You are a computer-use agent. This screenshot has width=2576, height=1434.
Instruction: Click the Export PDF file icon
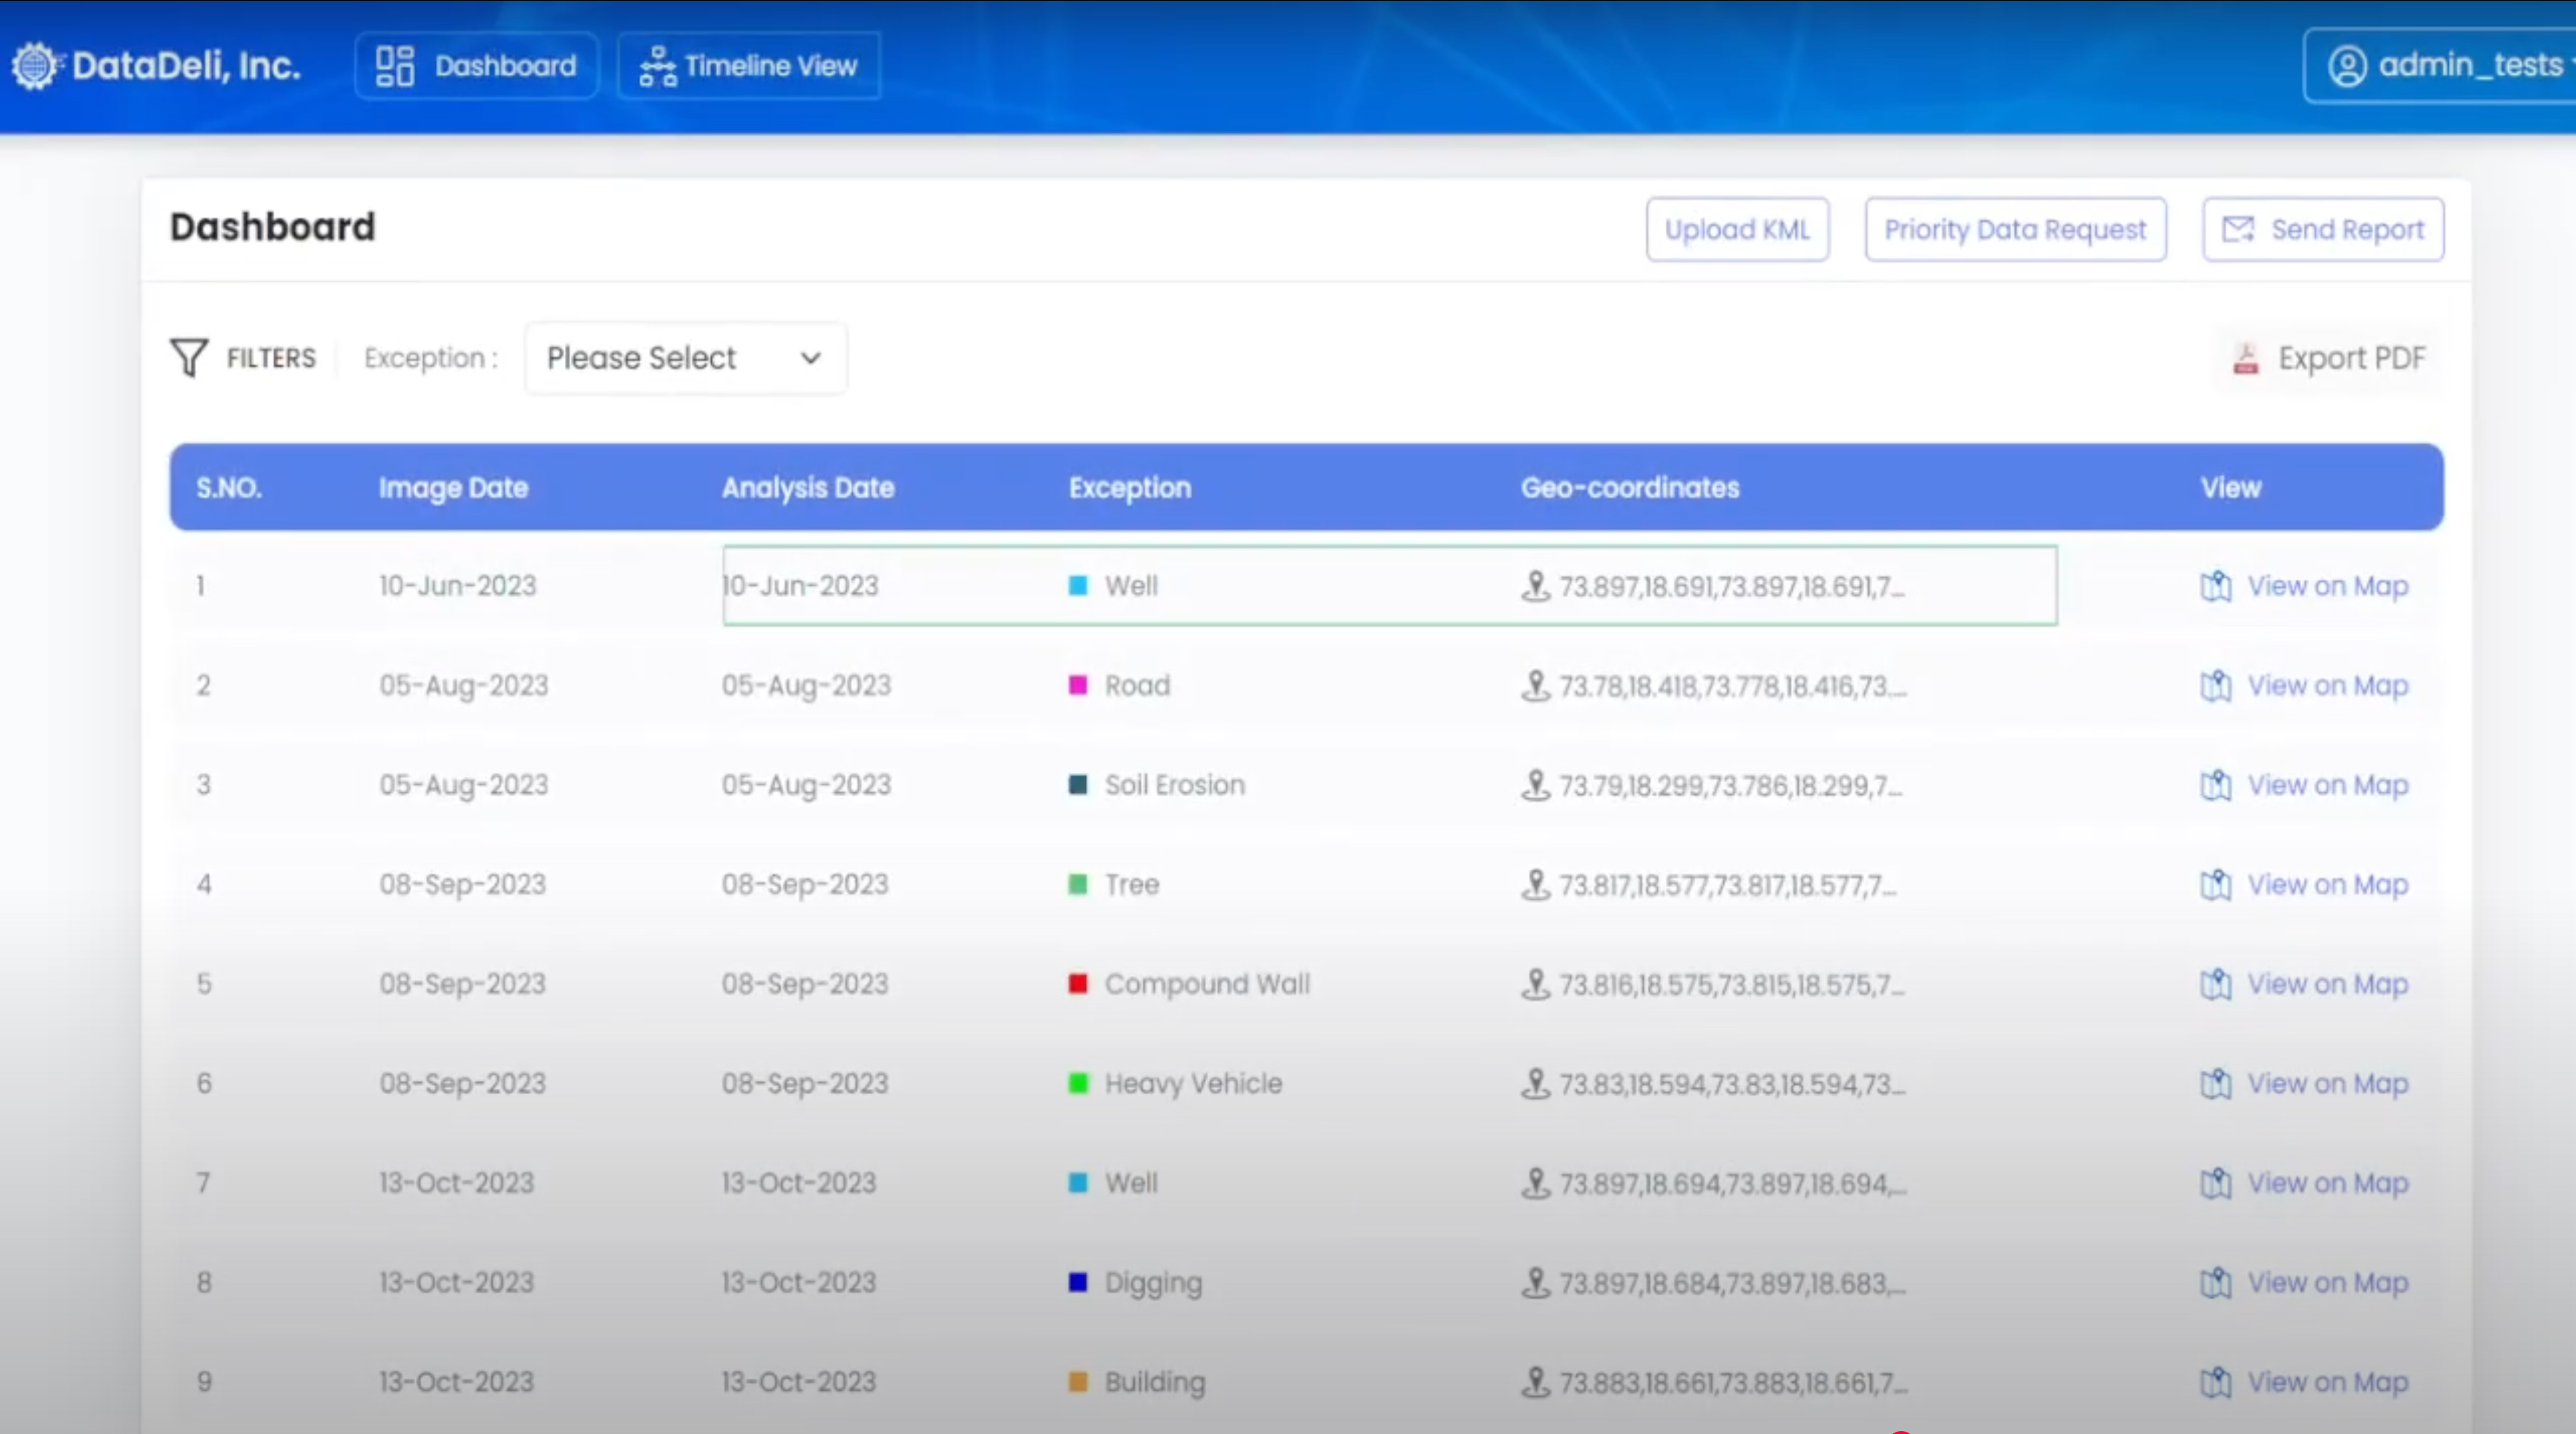[2246, 358]
